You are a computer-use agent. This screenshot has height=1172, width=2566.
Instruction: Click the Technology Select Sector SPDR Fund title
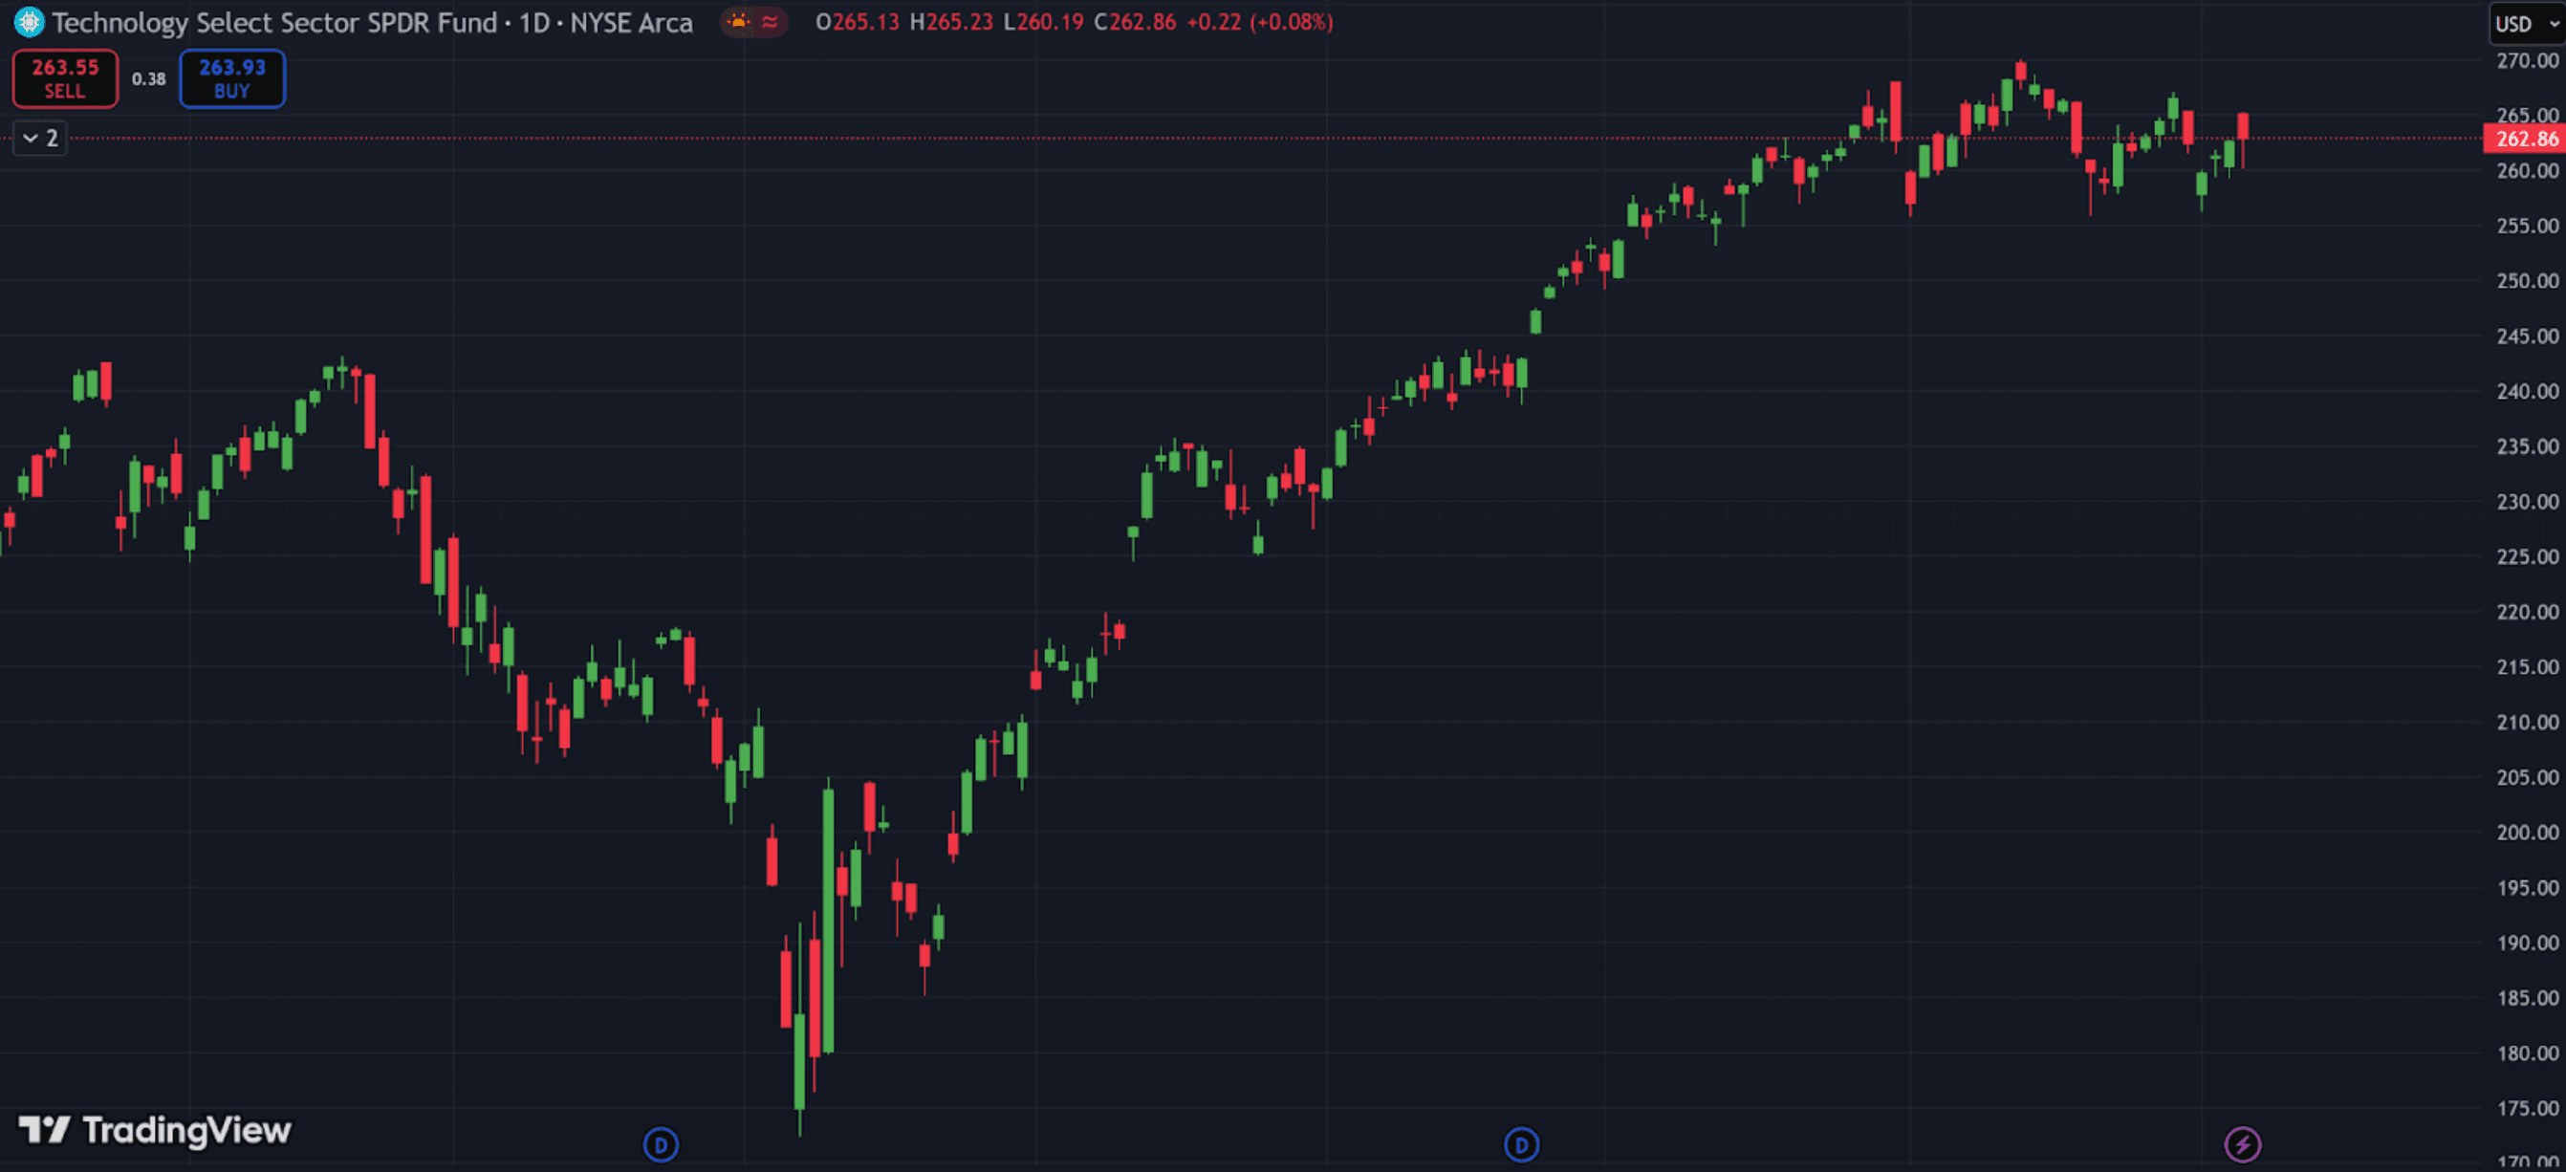[274, 22]
